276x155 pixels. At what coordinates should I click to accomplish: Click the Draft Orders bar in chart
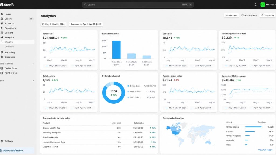pos(147,57)
